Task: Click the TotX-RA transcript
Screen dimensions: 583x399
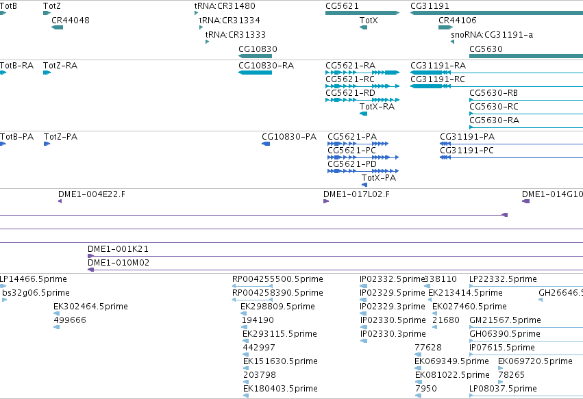Action: [x=363, y=114]
